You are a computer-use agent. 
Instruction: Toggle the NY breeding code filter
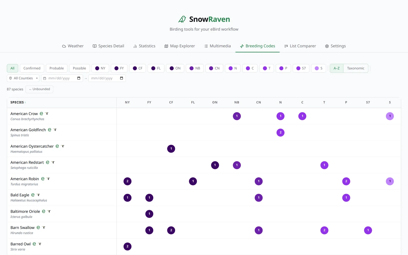(x=100, y=68)
